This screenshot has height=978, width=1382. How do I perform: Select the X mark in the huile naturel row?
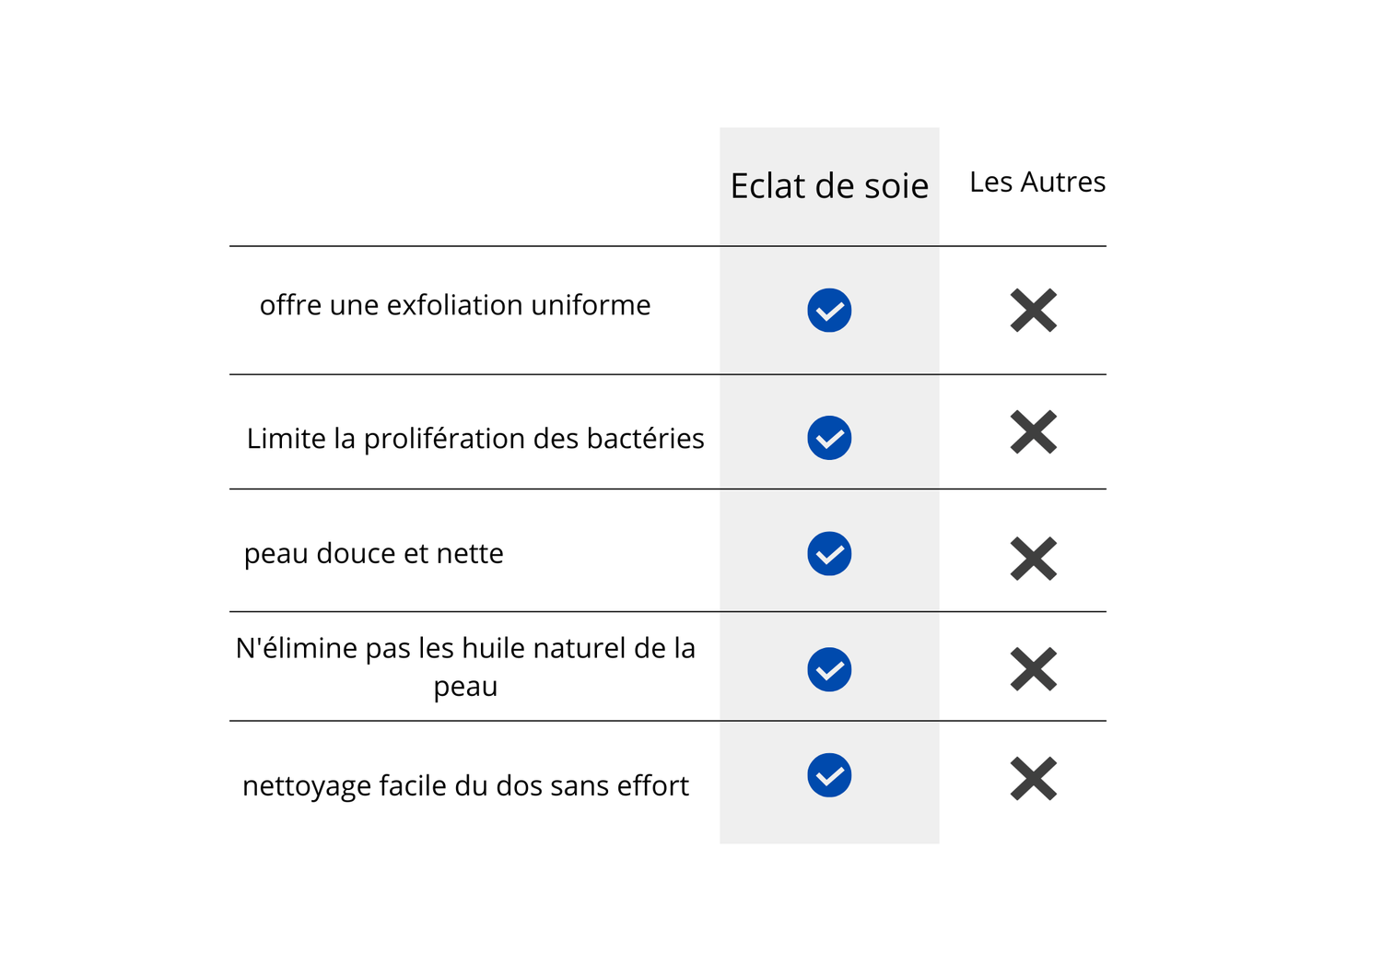point(1033,669)
